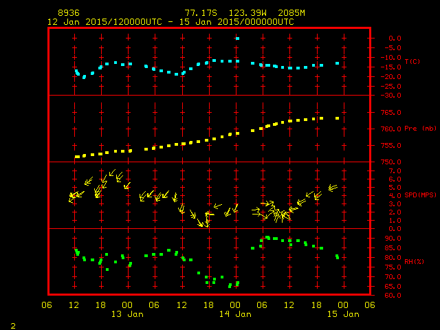Image resolution: width=440 pixels, height=330 pixels.
Task: Click the station ID 8936 text
Action: 69,13
